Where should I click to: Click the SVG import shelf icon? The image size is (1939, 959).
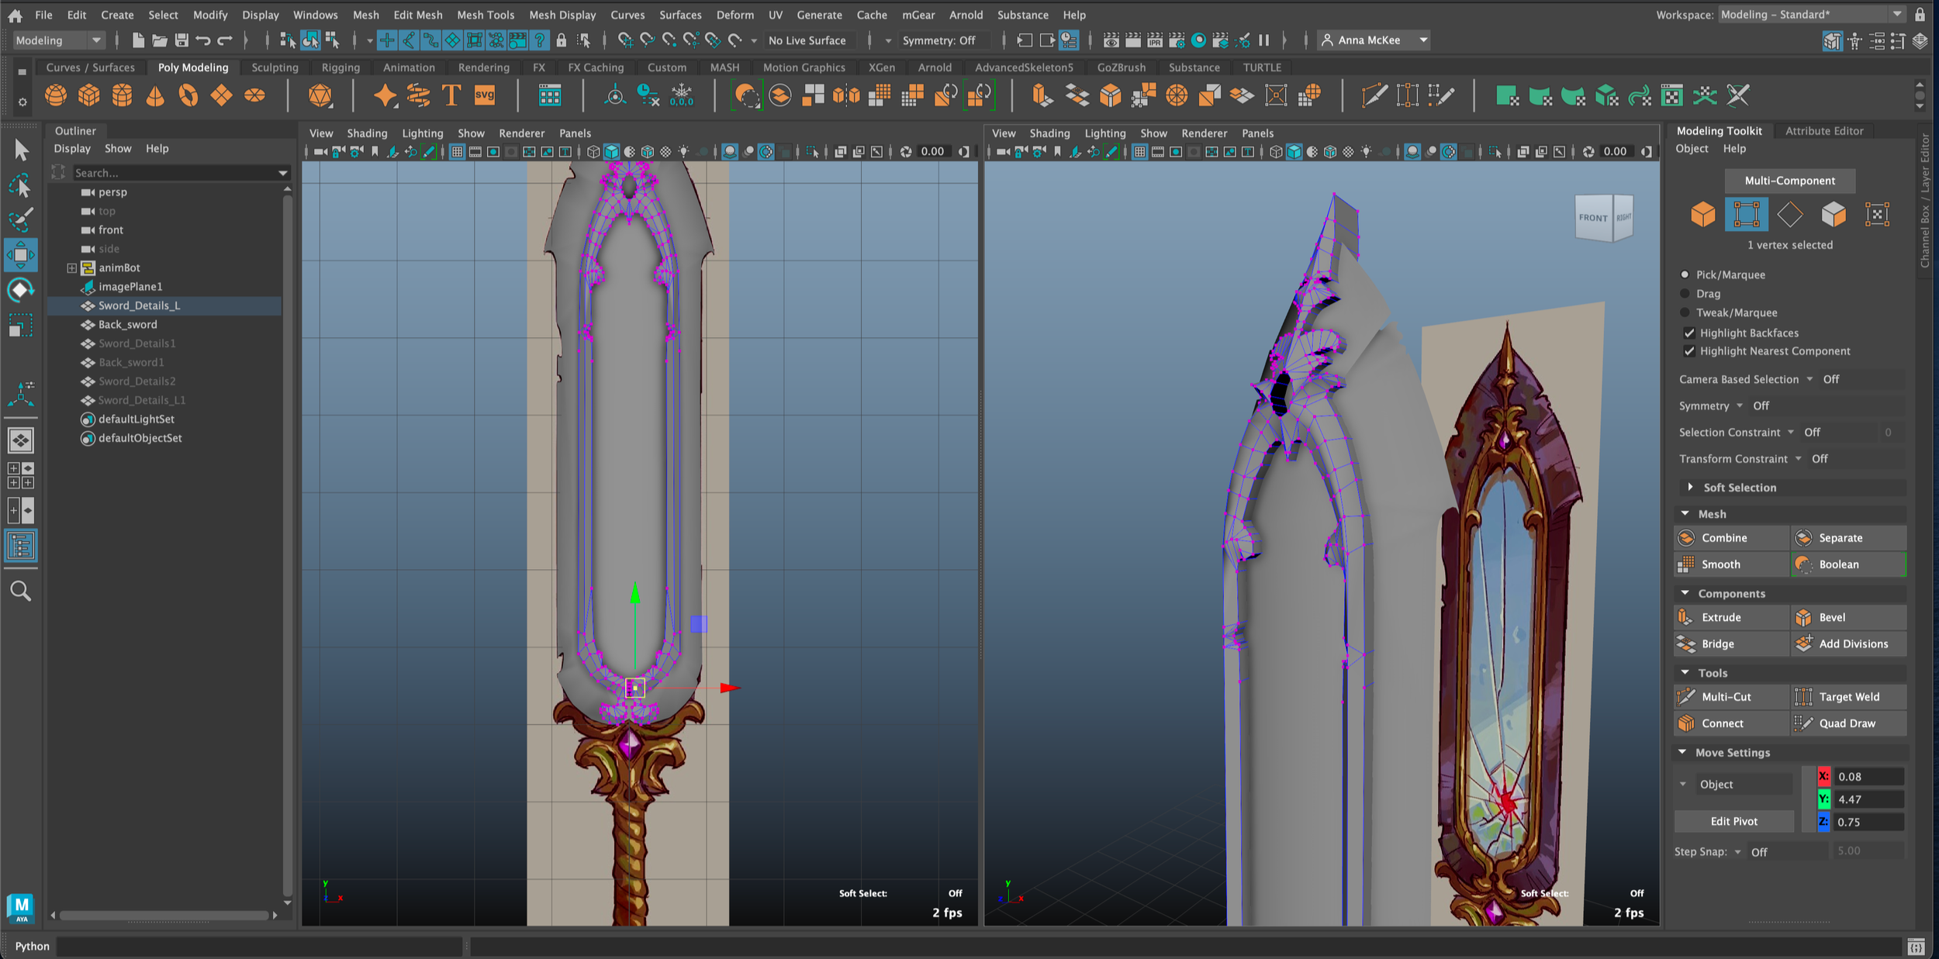[x=485, y=96]
